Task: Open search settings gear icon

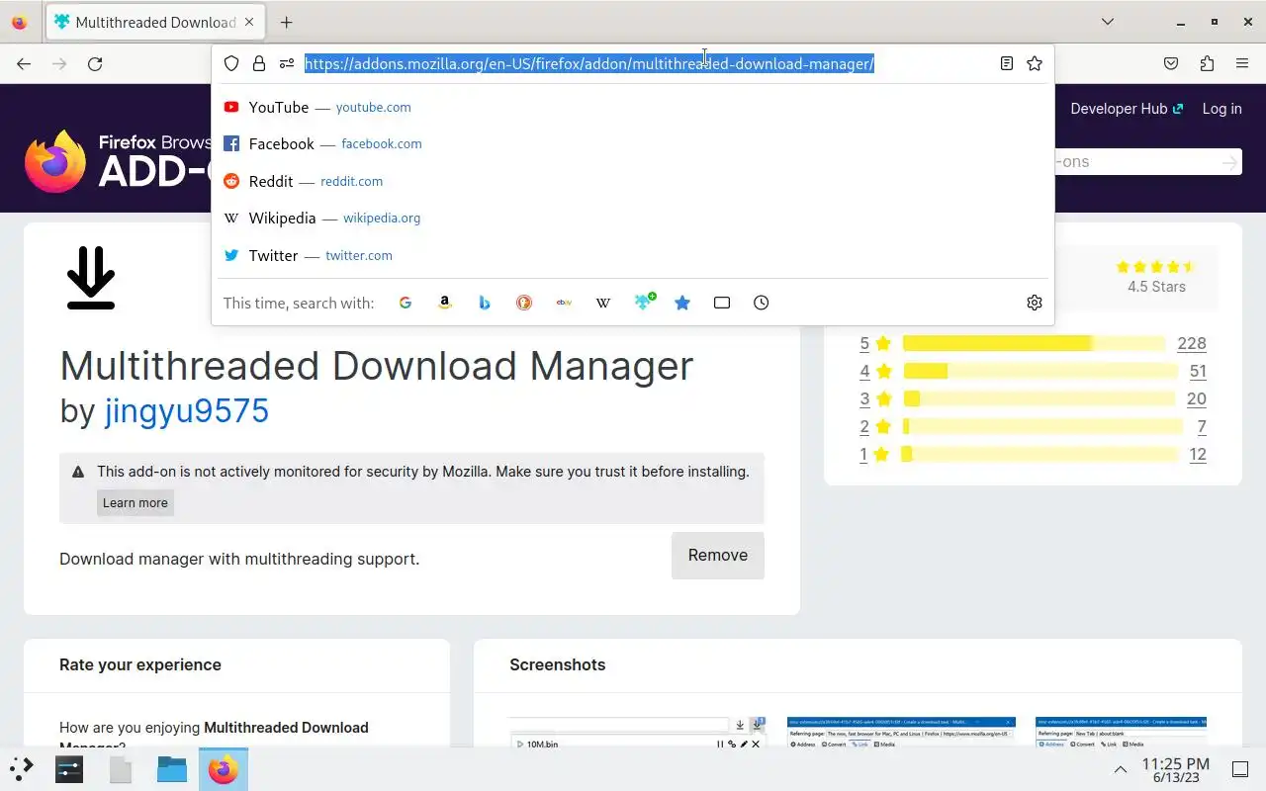Action: (1035, 303)
